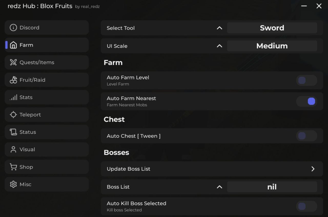The image size is (328, 217).
Task: Click the Sword tool selection field
Action: point(272,28)
